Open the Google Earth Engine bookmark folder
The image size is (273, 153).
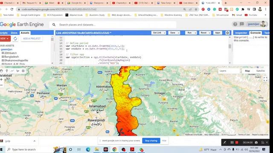(x=29, y=15)
